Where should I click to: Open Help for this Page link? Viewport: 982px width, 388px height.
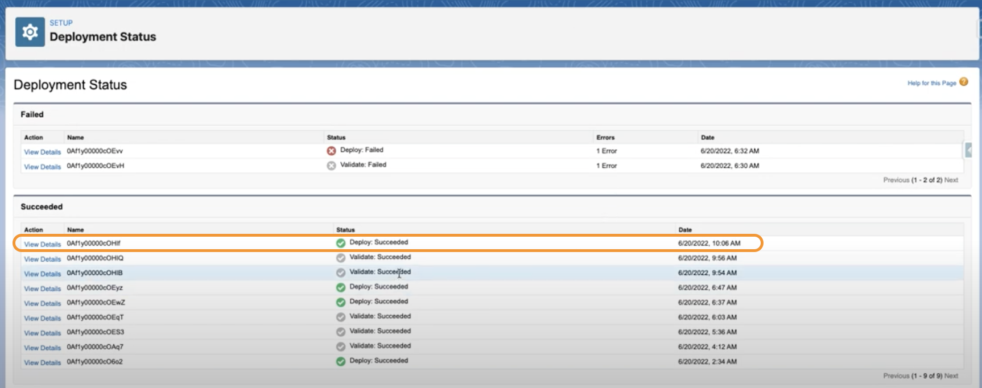point(931,83)
